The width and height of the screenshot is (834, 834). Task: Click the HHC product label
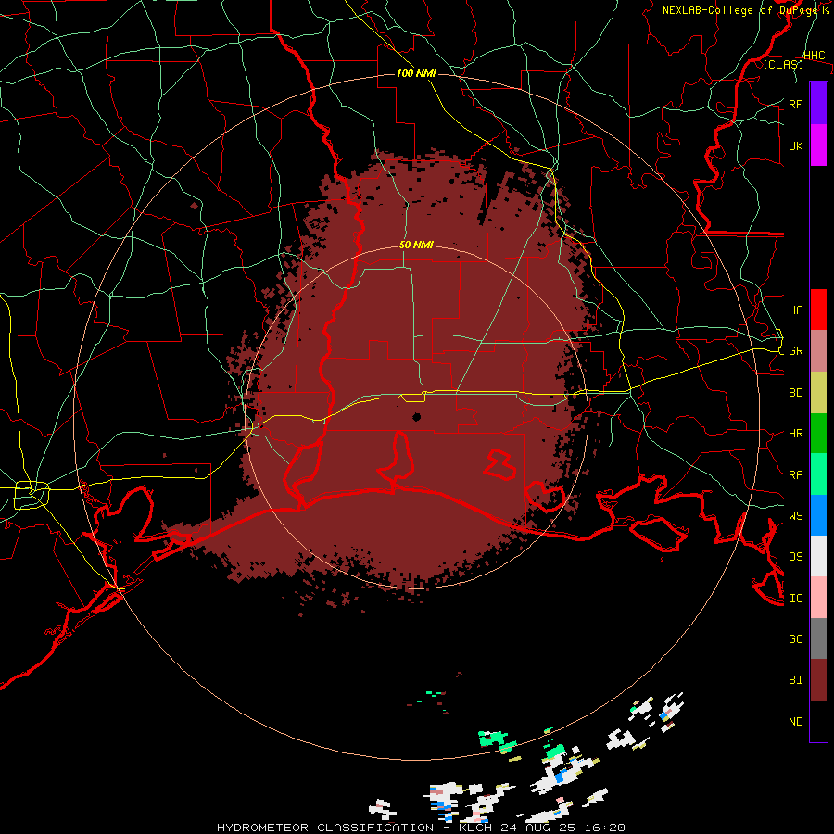click(815, 56)
